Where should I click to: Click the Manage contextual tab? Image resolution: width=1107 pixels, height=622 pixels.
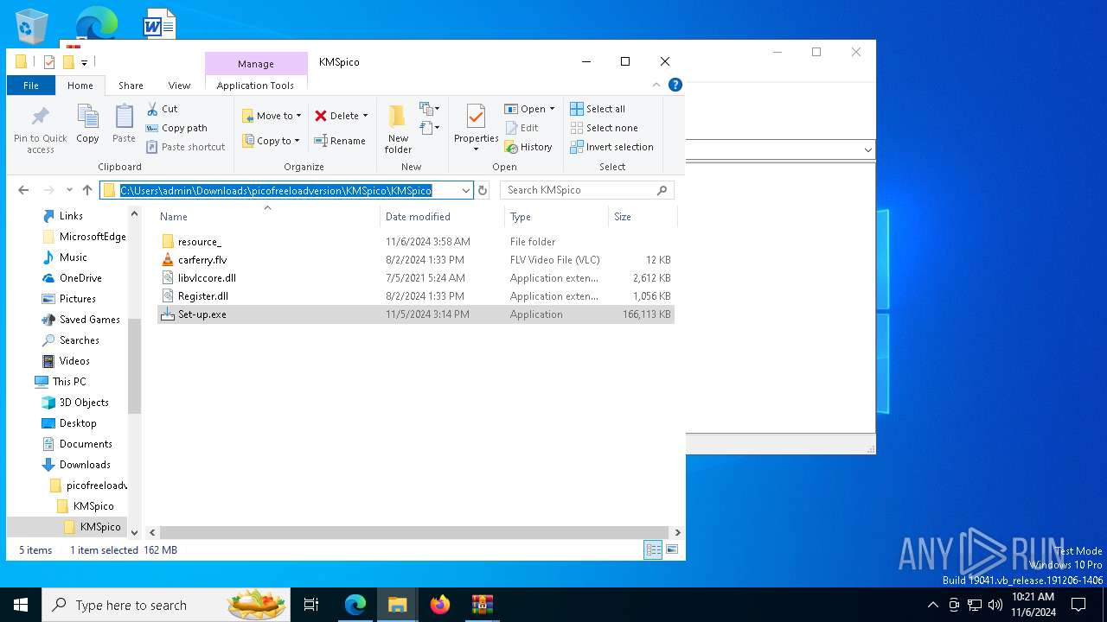256,64
